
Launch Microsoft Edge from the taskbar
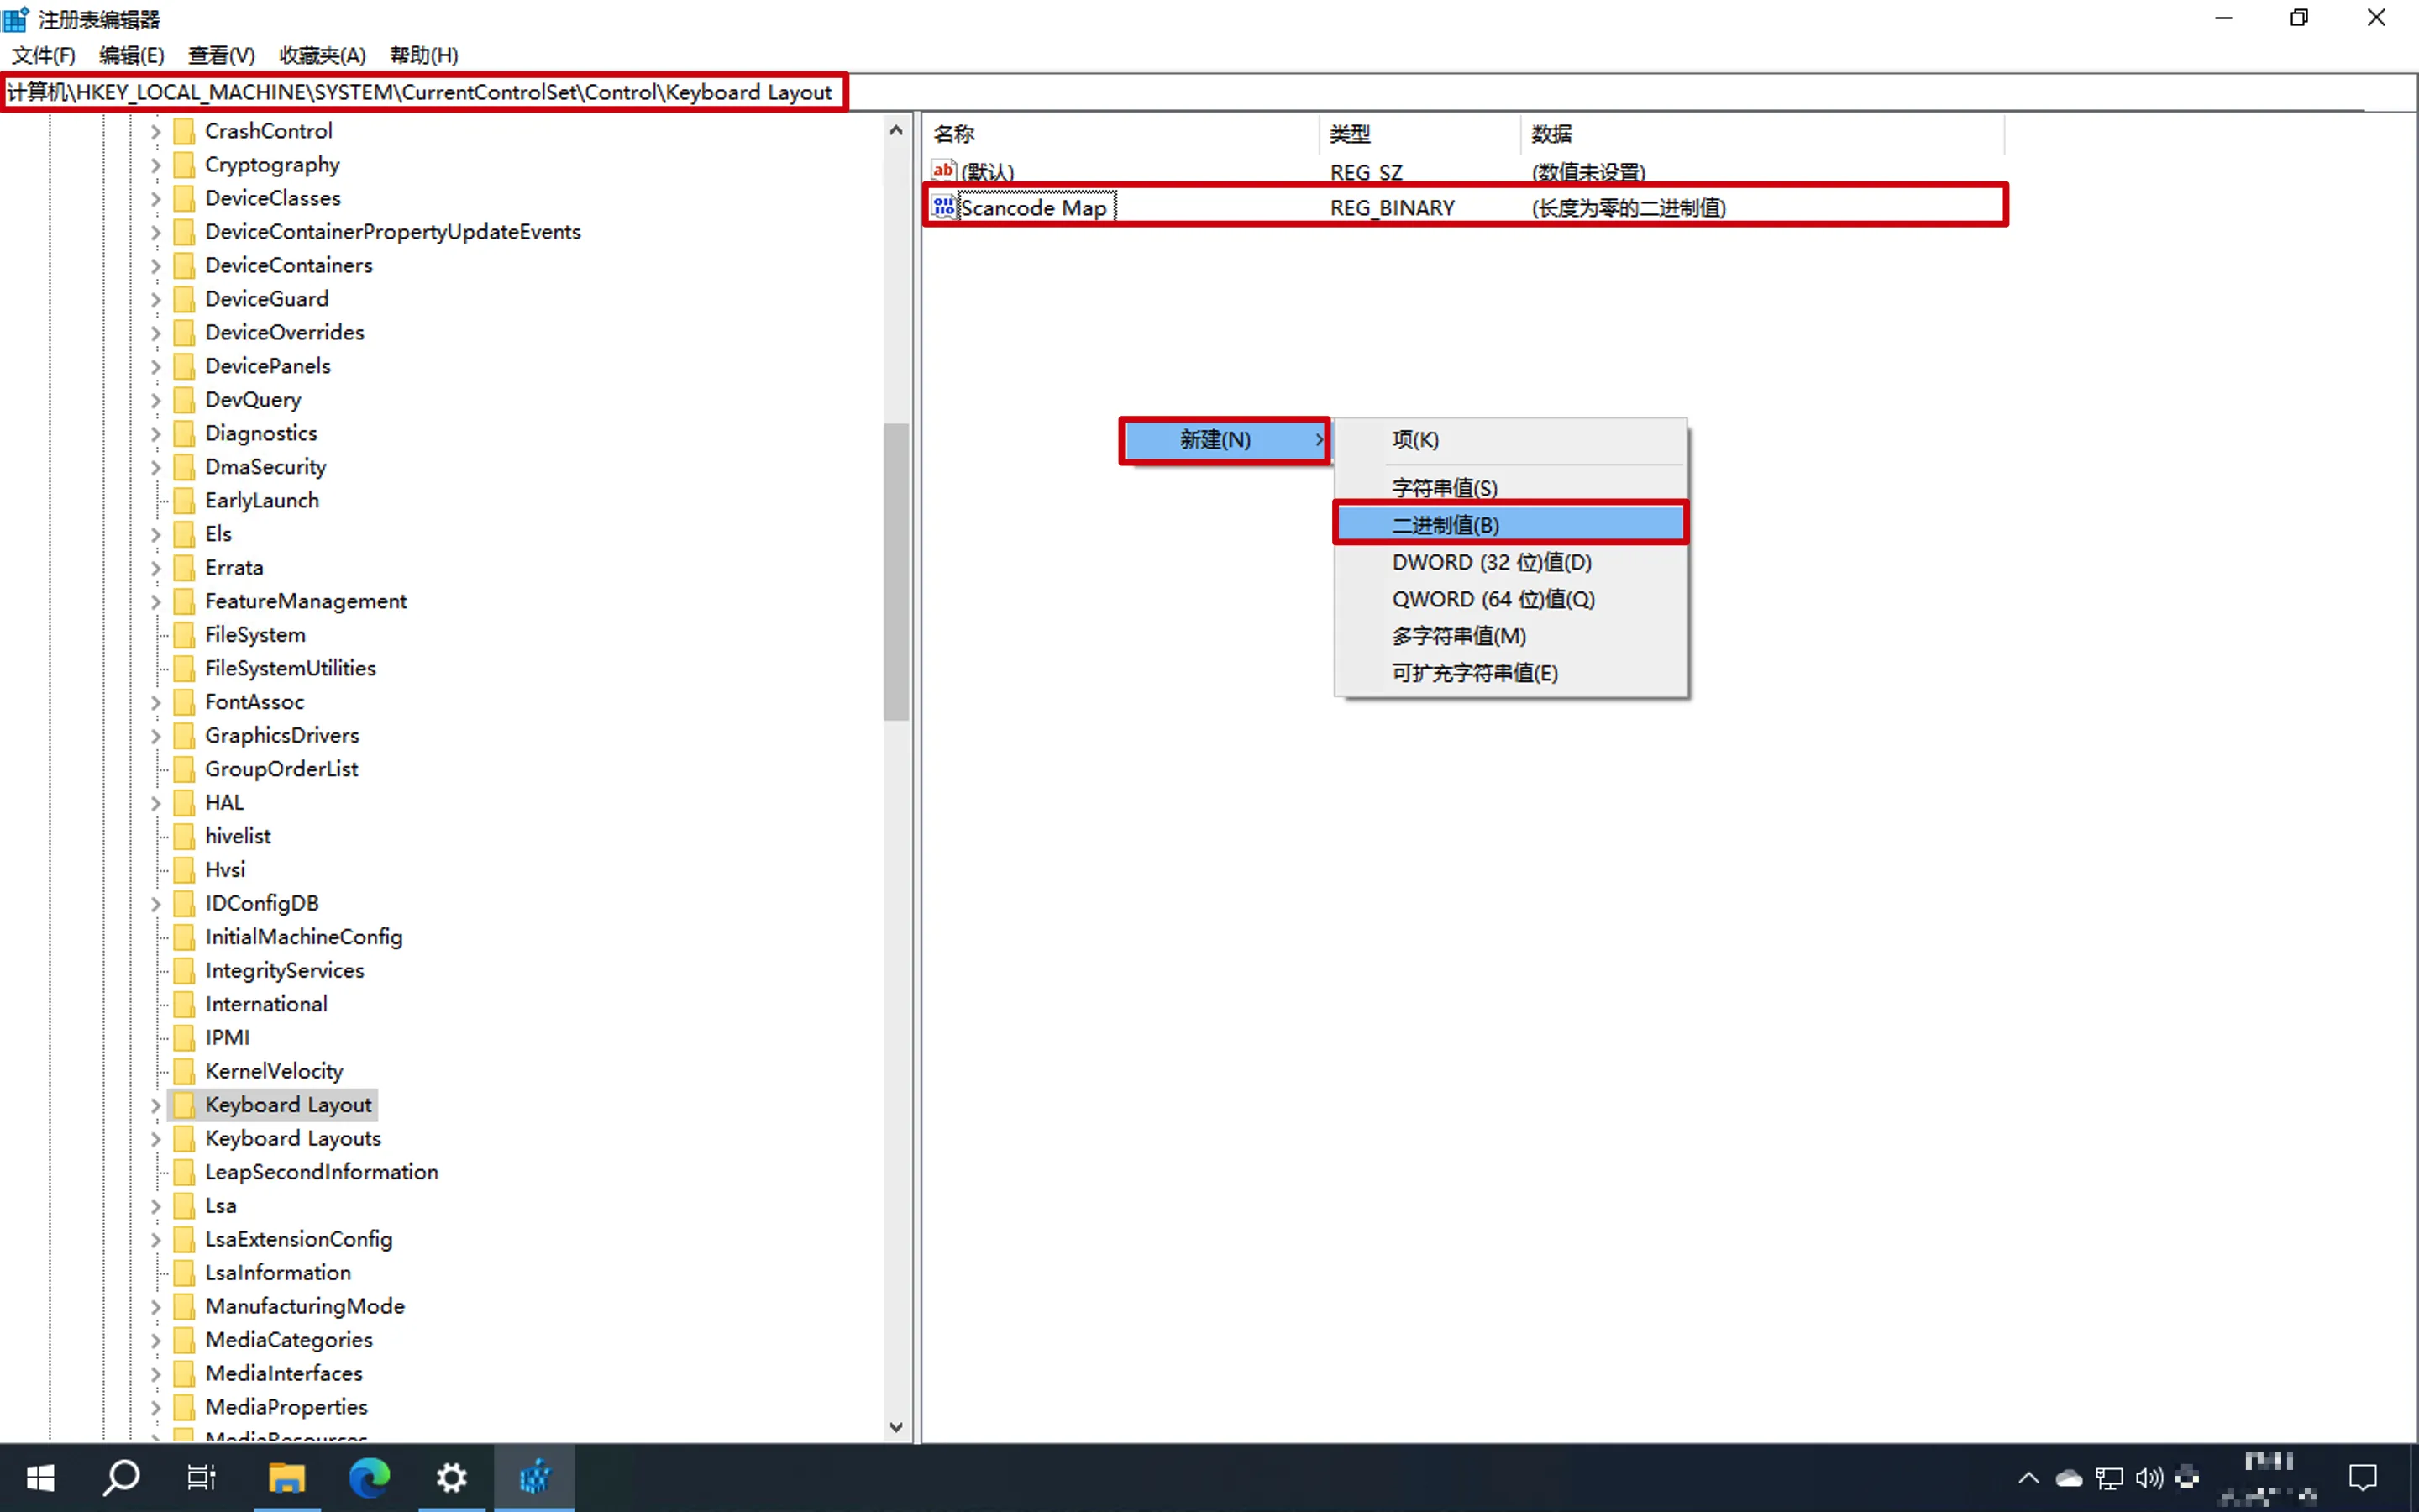pos(369,1477)
